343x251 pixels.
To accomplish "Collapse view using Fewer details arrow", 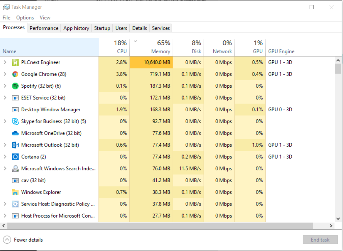I will [x=7, y=240].
